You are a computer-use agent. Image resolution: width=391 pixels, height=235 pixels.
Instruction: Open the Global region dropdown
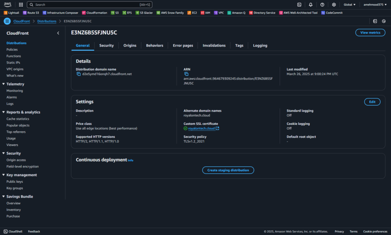pos(350,5)
